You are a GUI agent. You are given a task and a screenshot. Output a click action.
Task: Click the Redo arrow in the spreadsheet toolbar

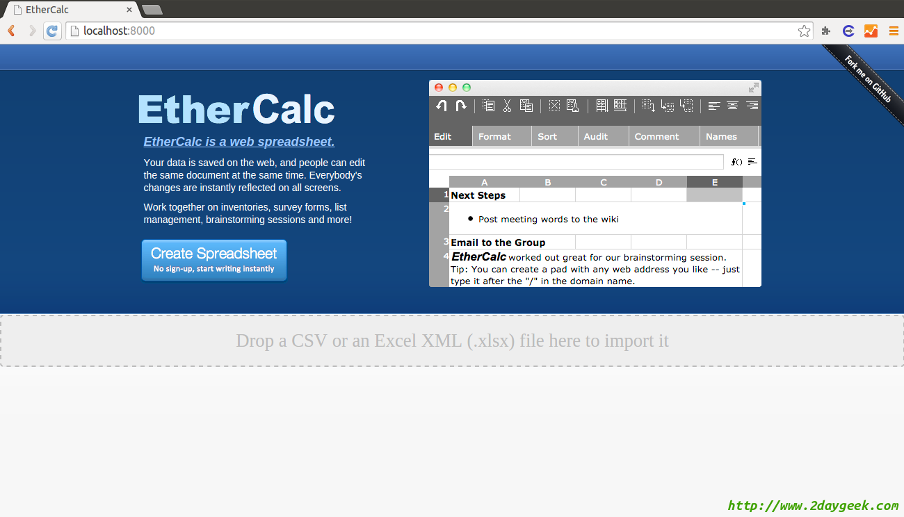[460, 106]
